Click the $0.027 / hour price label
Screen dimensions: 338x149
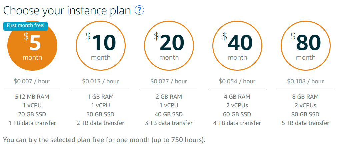169,82
